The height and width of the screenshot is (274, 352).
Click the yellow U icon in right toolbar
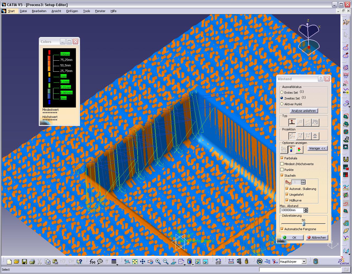(346, 159)
